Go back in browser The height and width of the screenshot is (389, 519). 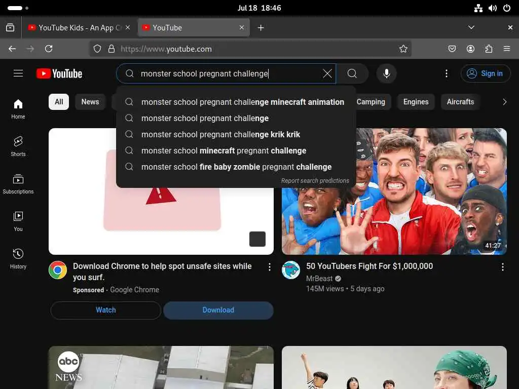point(12,49)
